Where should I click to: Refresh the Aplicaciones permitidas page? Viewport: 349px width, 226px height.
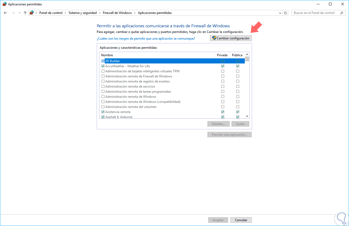286,13
